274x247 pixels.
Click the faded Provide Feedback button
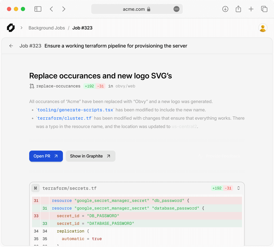pyautogui.click(x=220, y=156)
